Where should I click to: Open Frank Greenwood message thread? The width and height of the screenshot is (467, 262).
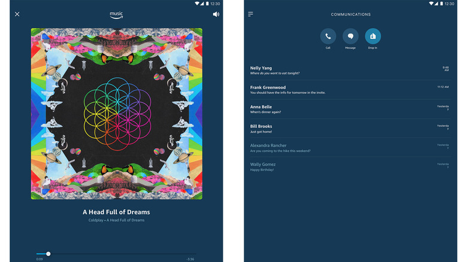350,90
